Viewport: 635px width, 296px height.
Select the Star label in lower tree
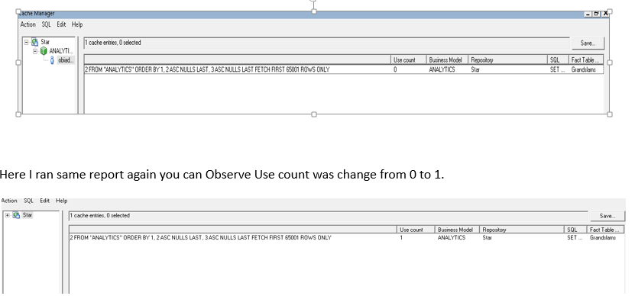28,215
